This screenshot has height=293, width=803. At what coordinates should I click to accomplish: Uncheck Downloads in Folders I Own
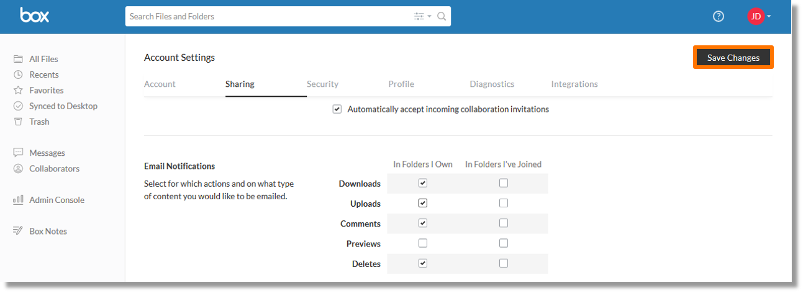423,183
